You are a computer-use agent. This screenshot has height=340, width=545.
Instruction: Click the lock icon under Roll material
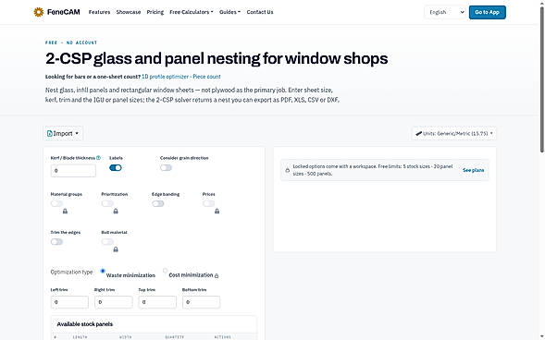(116, 249)
